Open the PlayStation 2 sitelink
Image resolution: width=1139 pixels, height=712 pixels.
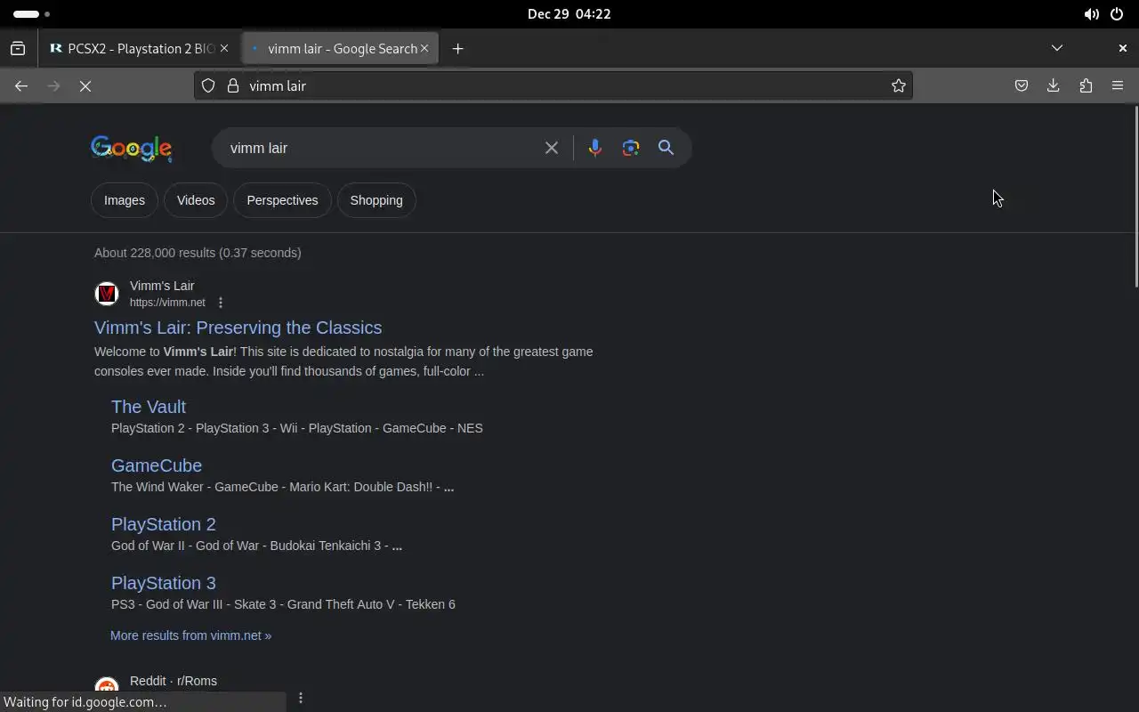[x=164, y=524]
